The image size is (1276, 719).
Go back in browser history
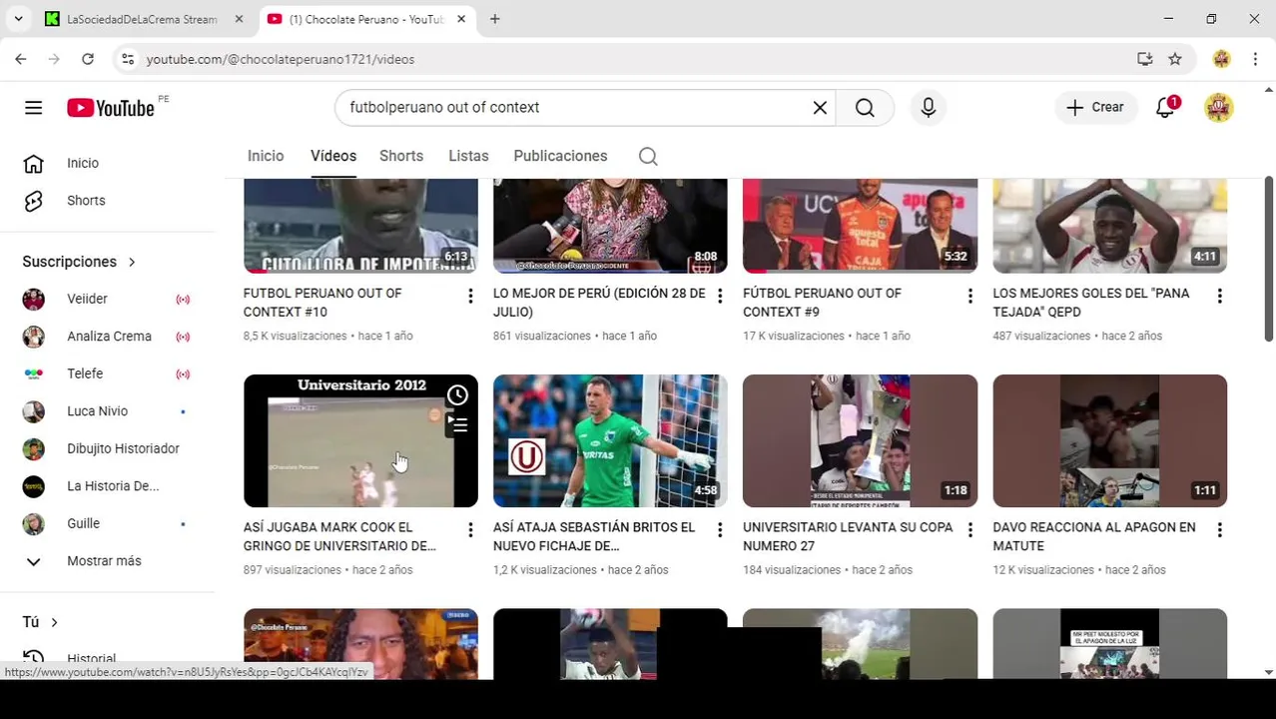[x=21, y=59]
